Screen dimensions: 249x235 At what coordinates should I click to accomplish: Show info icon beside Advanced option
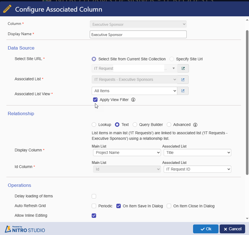click(x=195, y=125)
